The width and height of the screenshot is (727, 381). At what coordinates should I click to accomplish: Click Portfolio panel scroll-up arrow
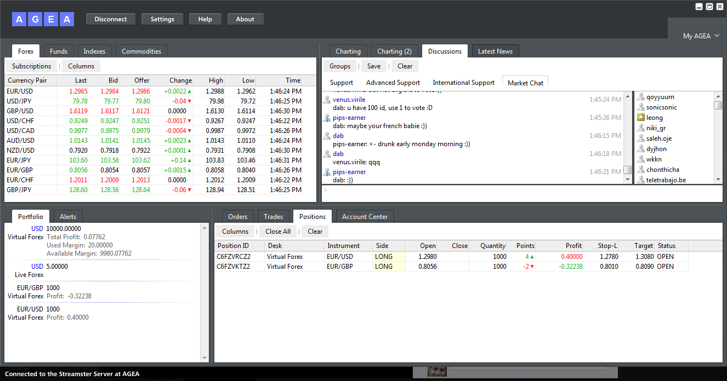click(205, 227)
